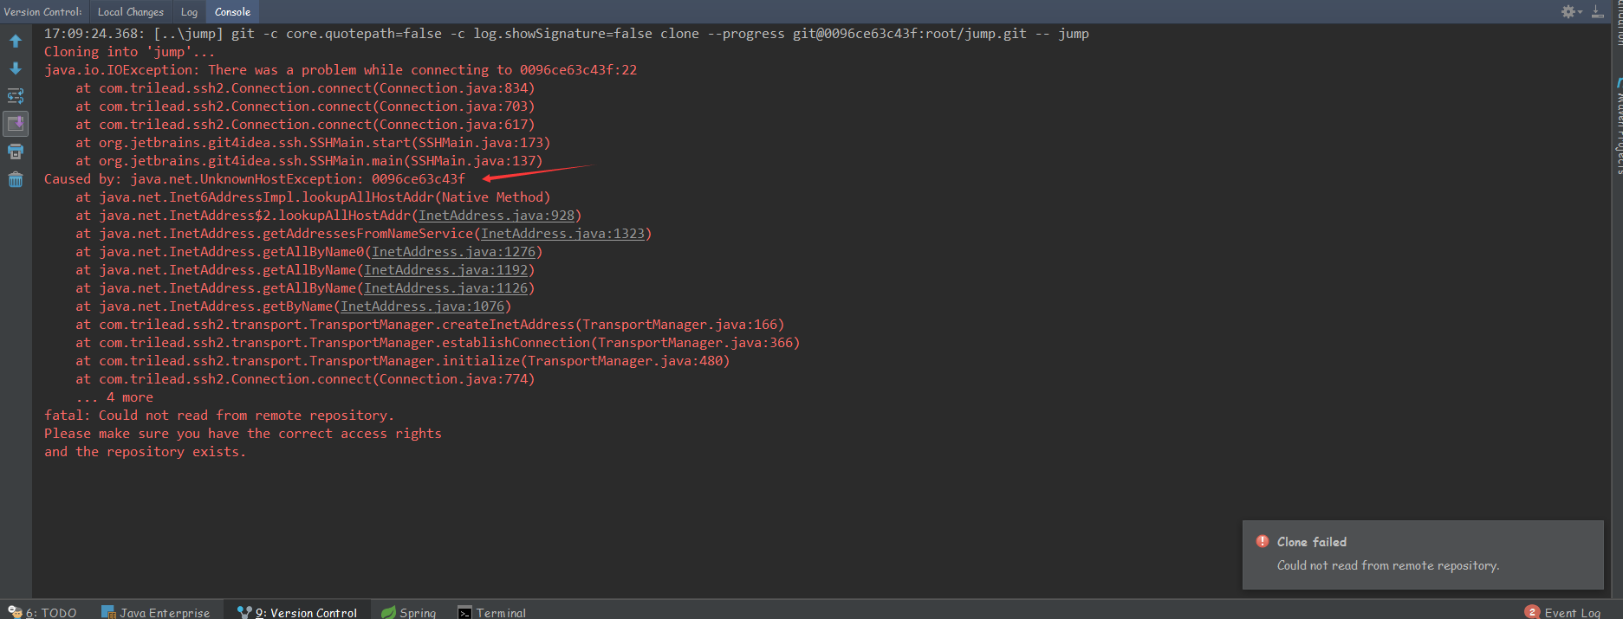
Task: Open the InetAddress.java:1126 source link
Action: point(446,288)
